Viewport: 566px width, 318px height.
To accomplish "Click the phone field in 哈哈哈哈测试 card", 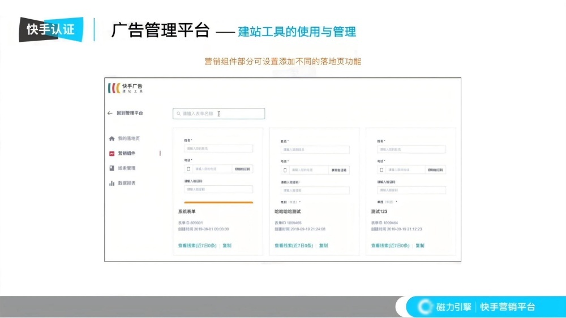I will coord(309,170).
